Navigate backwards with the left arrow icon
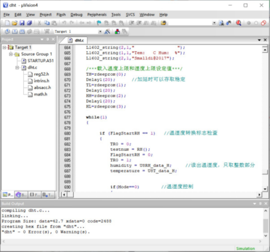Viewport: 270px width, 252px height. pos(82,23)
